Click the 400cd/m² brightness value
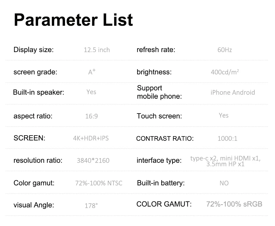The height and width of the screenshot is (226, 275). point(225,72)
